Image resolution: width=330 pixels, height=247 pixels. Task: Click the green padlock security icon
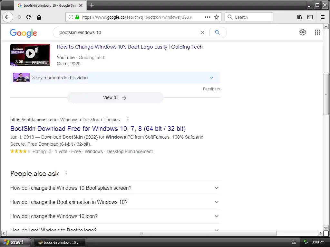(x=77, y=17)
